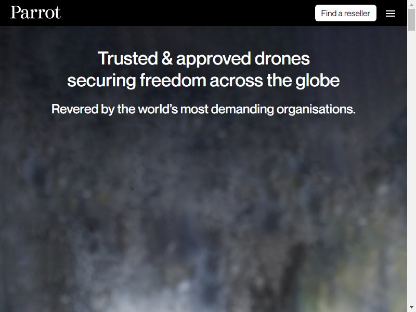Click the word 'organisations.' in the subheading
416x312 pixels.
coord(316,109)
